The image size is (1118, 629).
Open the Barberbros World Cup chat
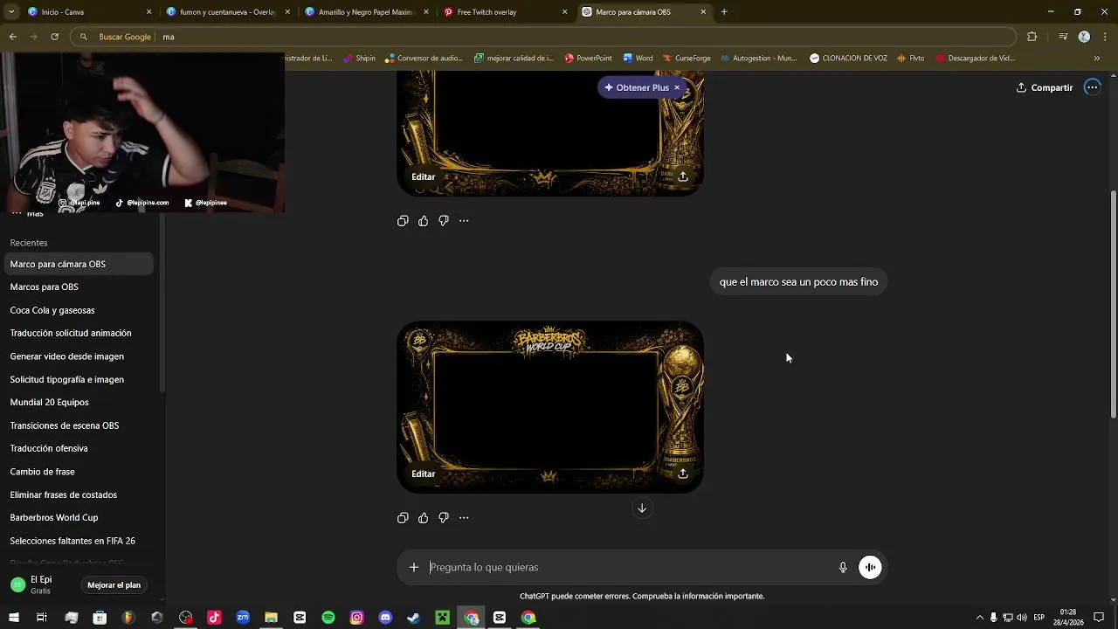tap(77, 517)
